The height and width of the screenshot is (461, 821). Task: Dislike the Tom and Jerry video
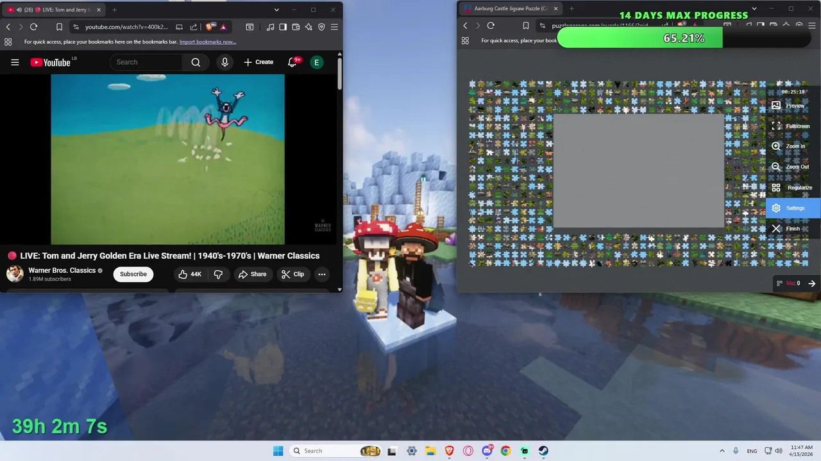(218, 274)
